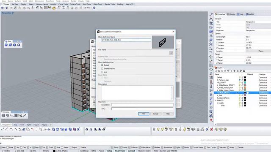Click the Hyperlink Description field
Image resolution: width=271 pixels, height=152 pixels.
(142, 105)
